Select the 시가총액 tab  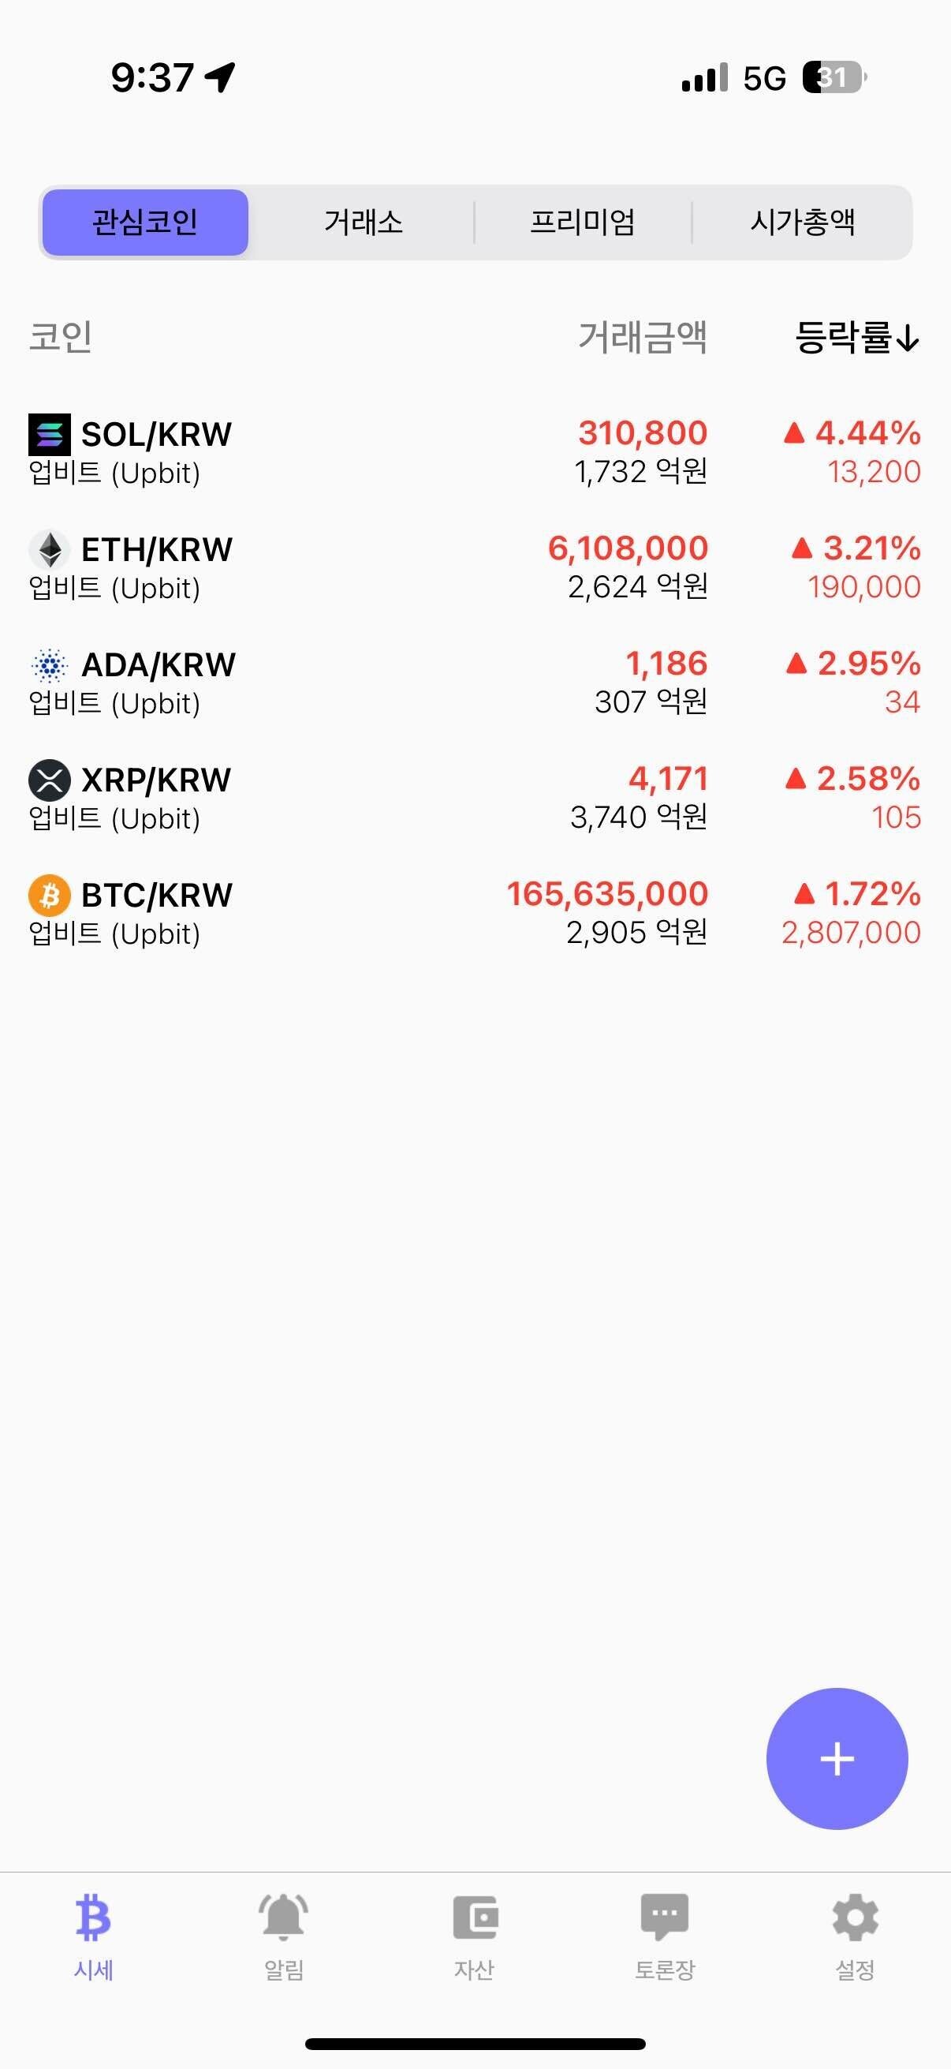[803, 223]
